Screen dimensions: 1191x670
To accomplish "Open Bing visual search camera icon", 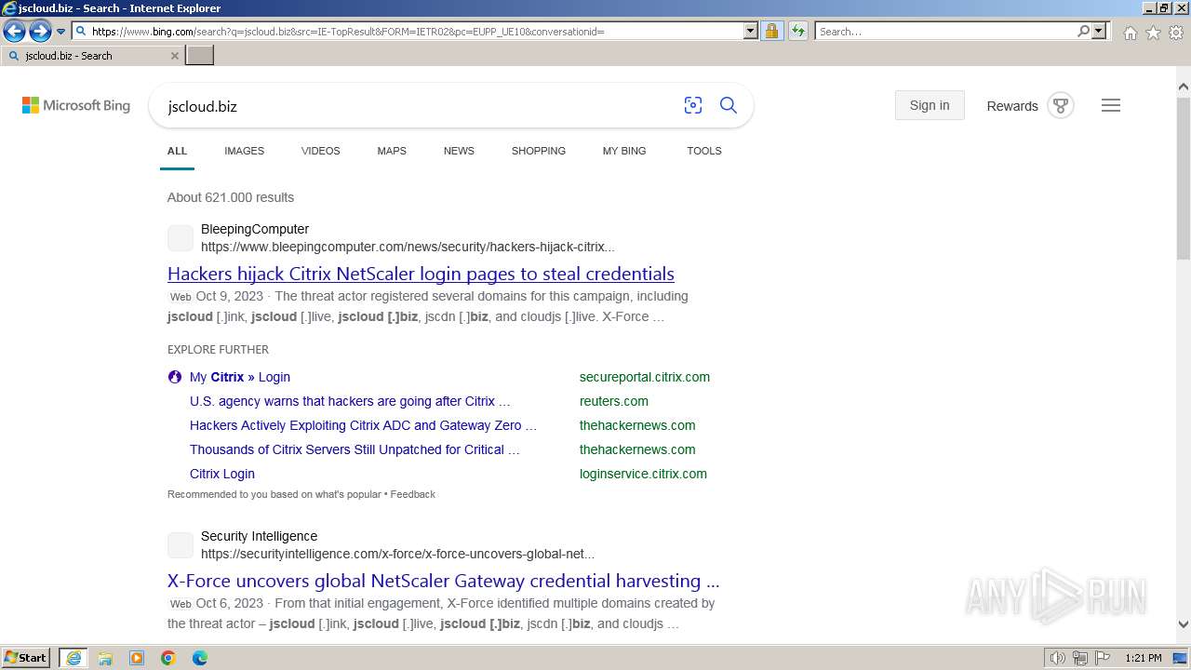I will tap(693, 105).
